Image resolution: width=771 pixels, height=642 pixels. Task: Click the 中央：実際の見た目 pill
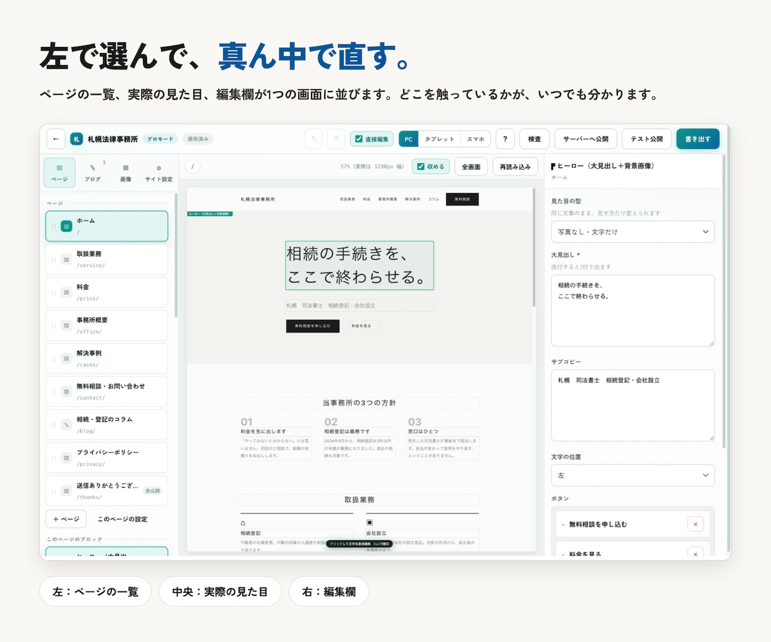pyautogui.click(x=220, y=591)
